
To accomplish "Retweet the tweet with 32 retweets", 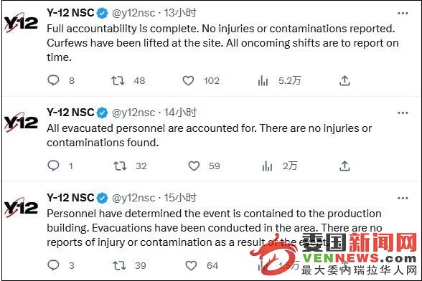I will click(120, 166).
